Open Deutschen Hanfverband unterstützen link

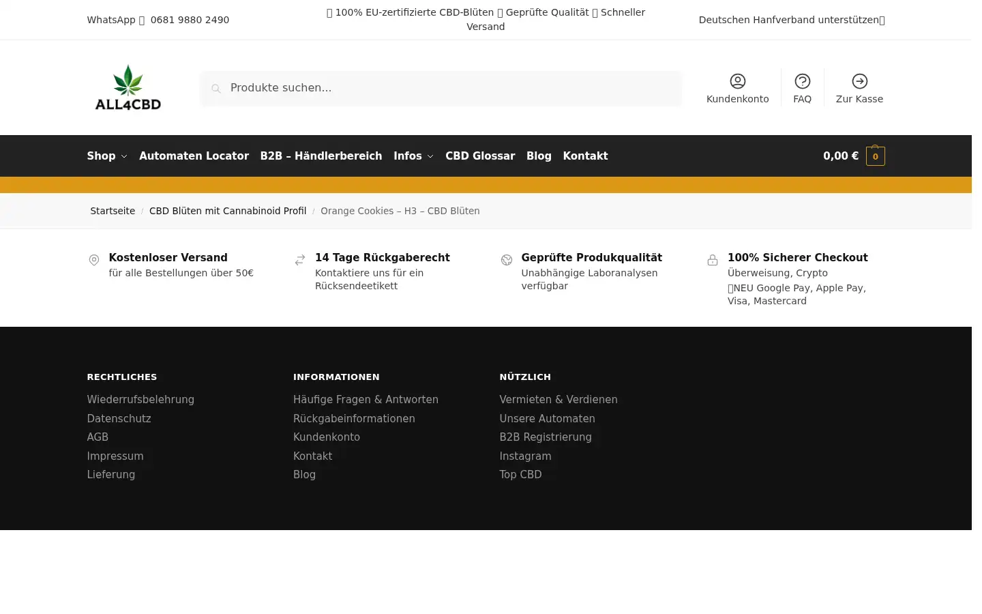[x=792, y=20]
